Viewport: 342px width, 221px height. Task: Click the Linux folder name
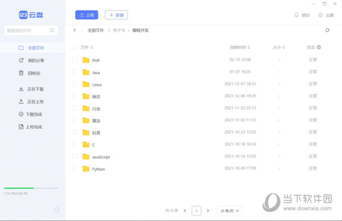tap(97, 85)
